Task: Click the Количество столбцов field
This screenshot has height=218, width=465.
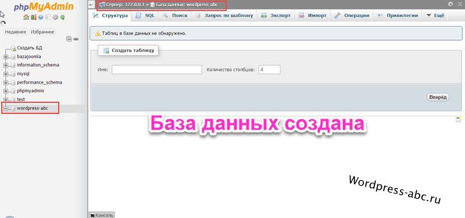Action: click(x=269, y=70)
